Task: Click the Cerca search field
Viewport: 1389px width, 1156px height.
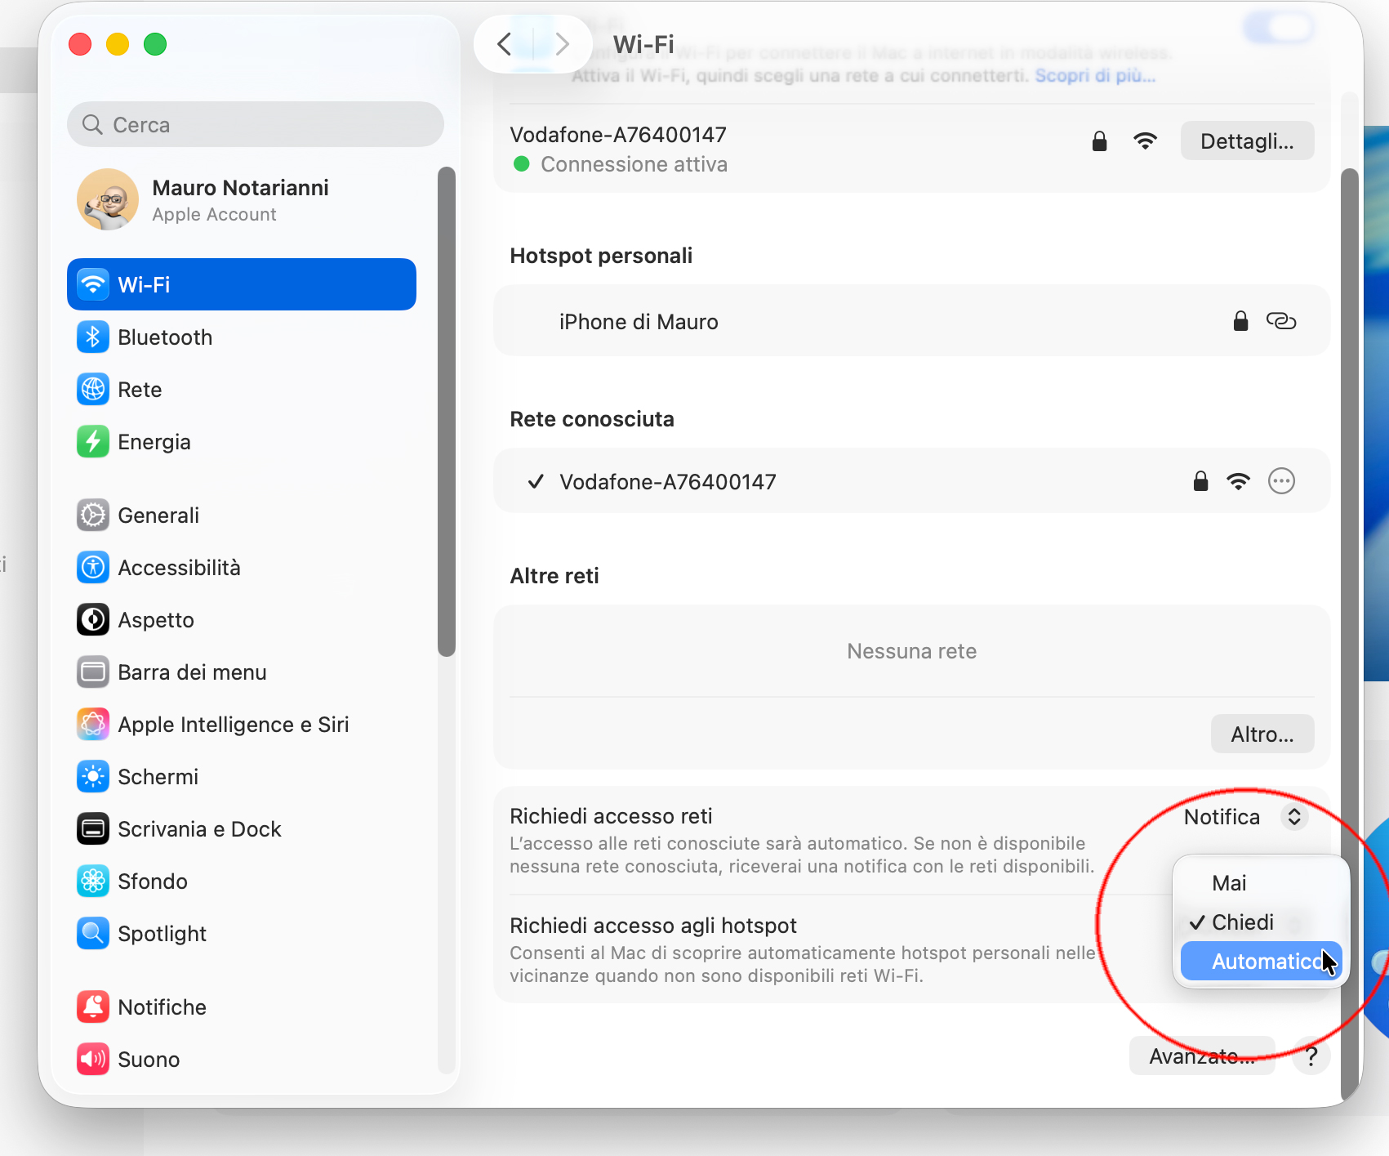Action: 256,124
